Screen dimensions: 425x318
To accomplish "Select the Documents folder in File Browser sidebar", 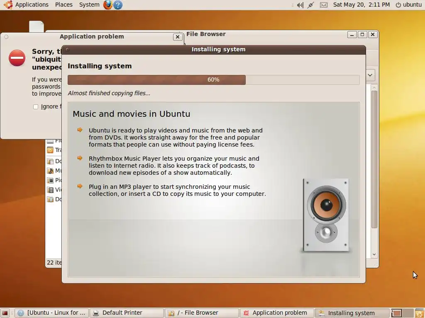I will 54,161.
